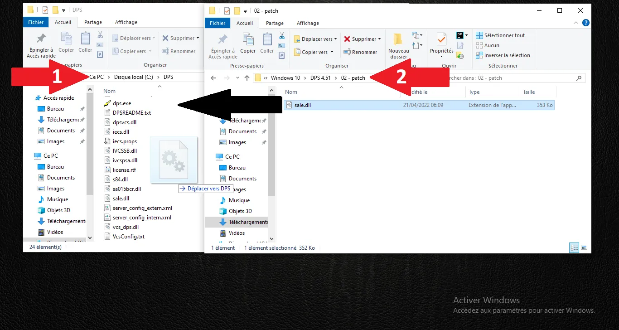This screenshot has height=330, width=619.
Task: Click the blue Help question mark icon
Action: coord(586,23)
